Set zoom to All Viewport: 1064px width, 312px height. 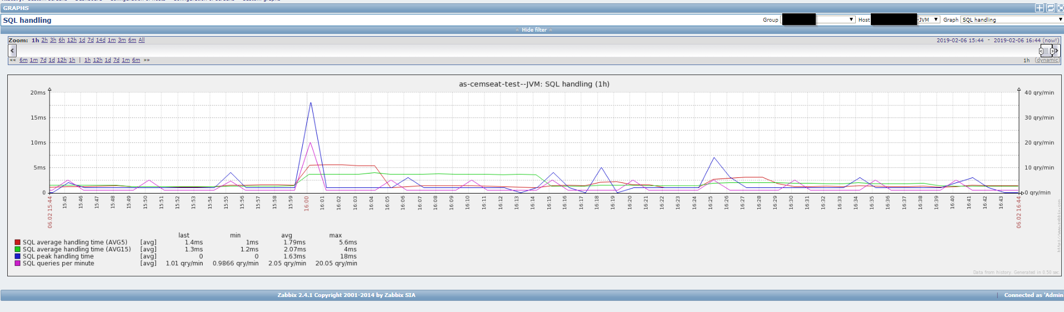[141, 40]
